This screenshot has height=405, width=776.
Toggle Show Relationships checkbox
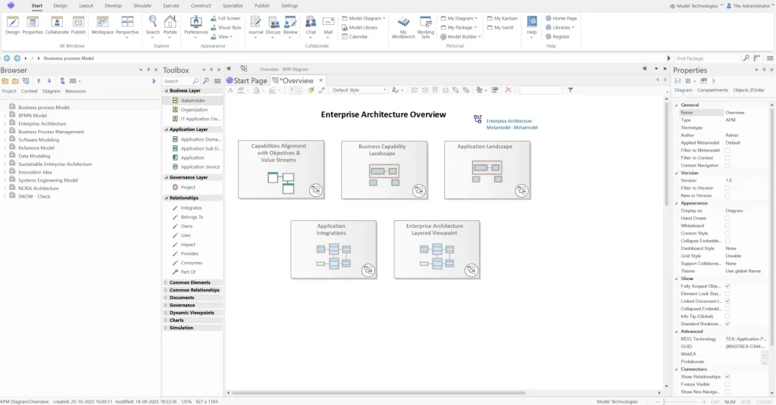[727, 377]
